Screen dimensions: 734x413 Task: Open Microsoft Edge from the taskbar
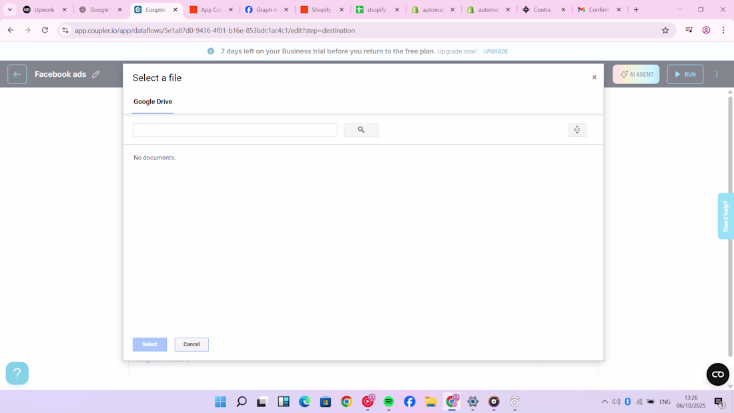[x=304, y=402]
